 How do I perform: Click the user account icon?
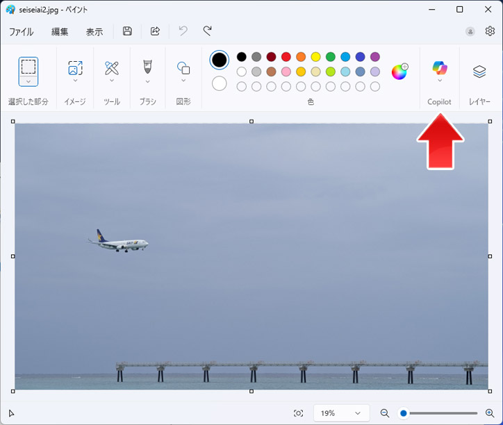(x=470, y=31)
